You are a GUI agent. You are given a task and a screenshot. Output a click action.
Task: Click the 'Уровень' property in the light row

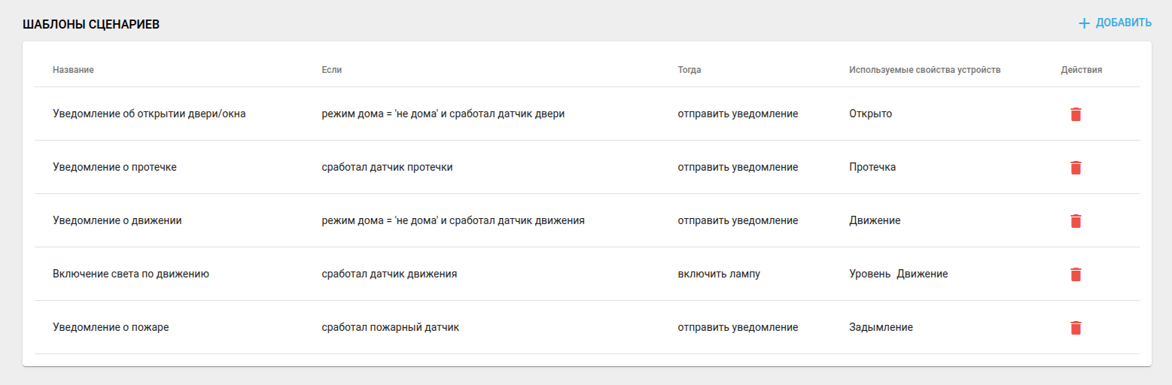pyautogui.click(x=869, y=274)
